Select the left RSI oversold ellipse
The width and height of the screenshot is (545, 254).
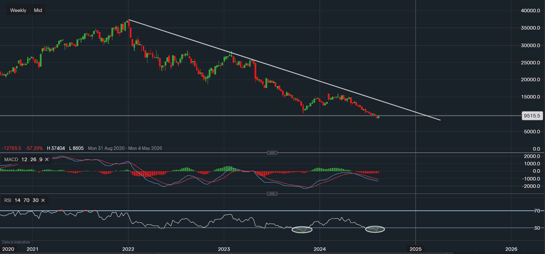302,230
